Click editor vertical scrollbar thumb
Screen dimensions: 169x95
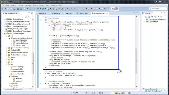136,61
